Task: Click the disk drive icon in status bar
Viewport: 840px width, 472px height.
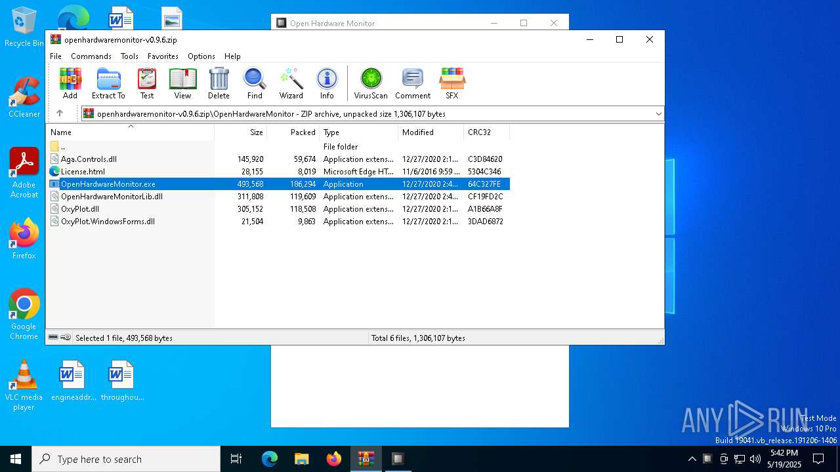Action: pos(53,338)
